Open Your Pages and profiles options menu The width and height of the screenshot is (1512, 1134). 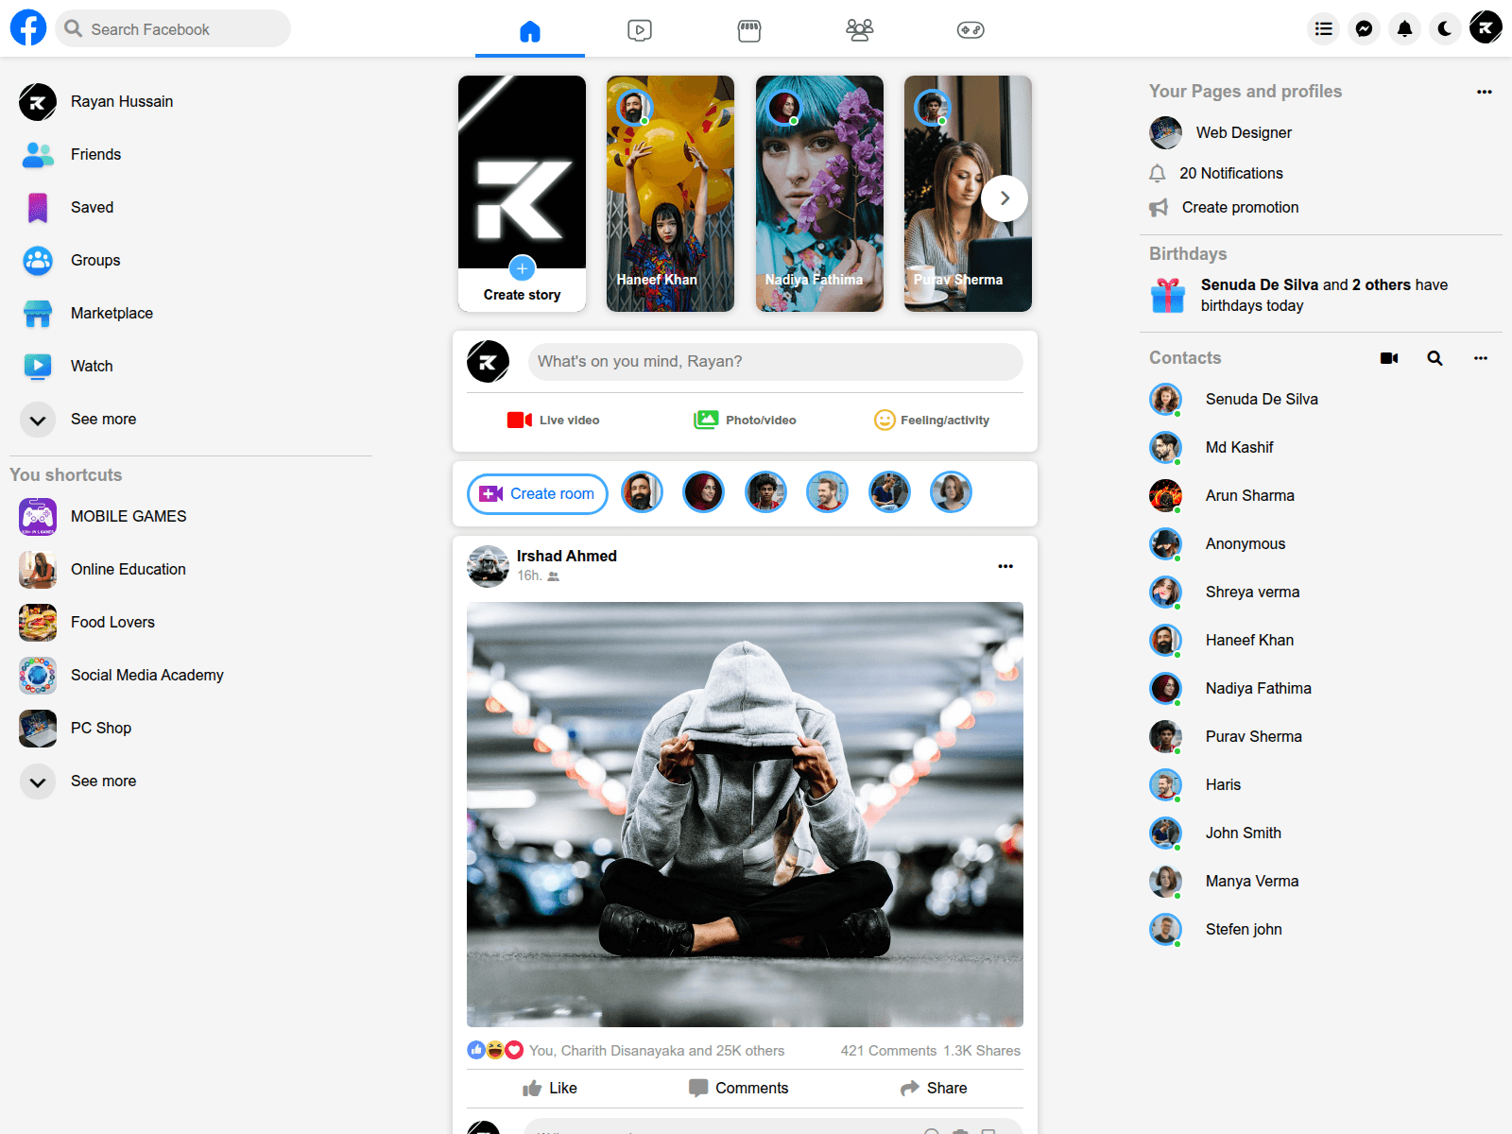pos(1484,92)
